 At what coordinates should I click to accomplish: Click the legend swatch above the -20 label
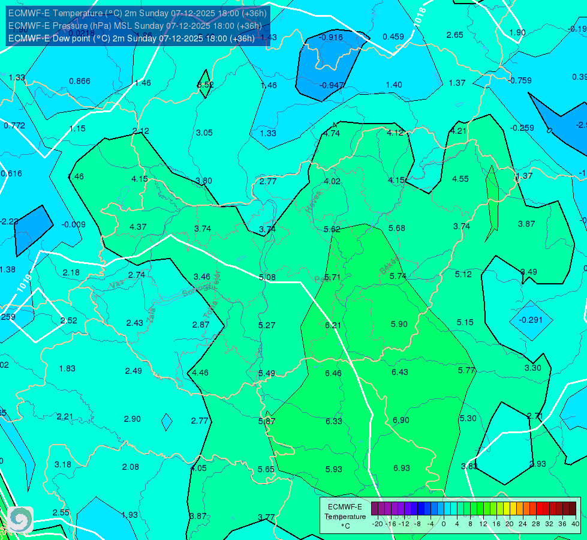(375, 509)
